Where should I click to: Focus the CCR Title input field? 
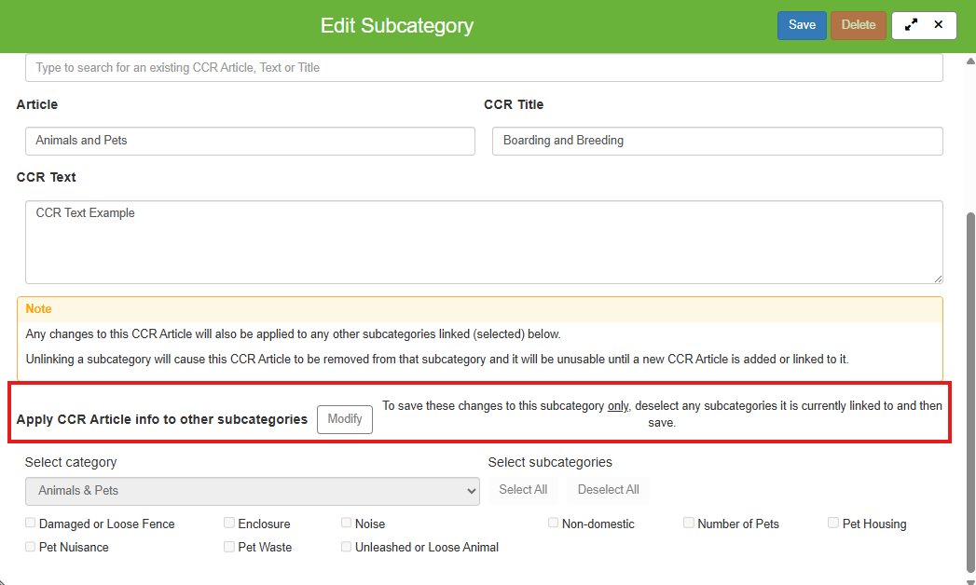pos(717,141)
